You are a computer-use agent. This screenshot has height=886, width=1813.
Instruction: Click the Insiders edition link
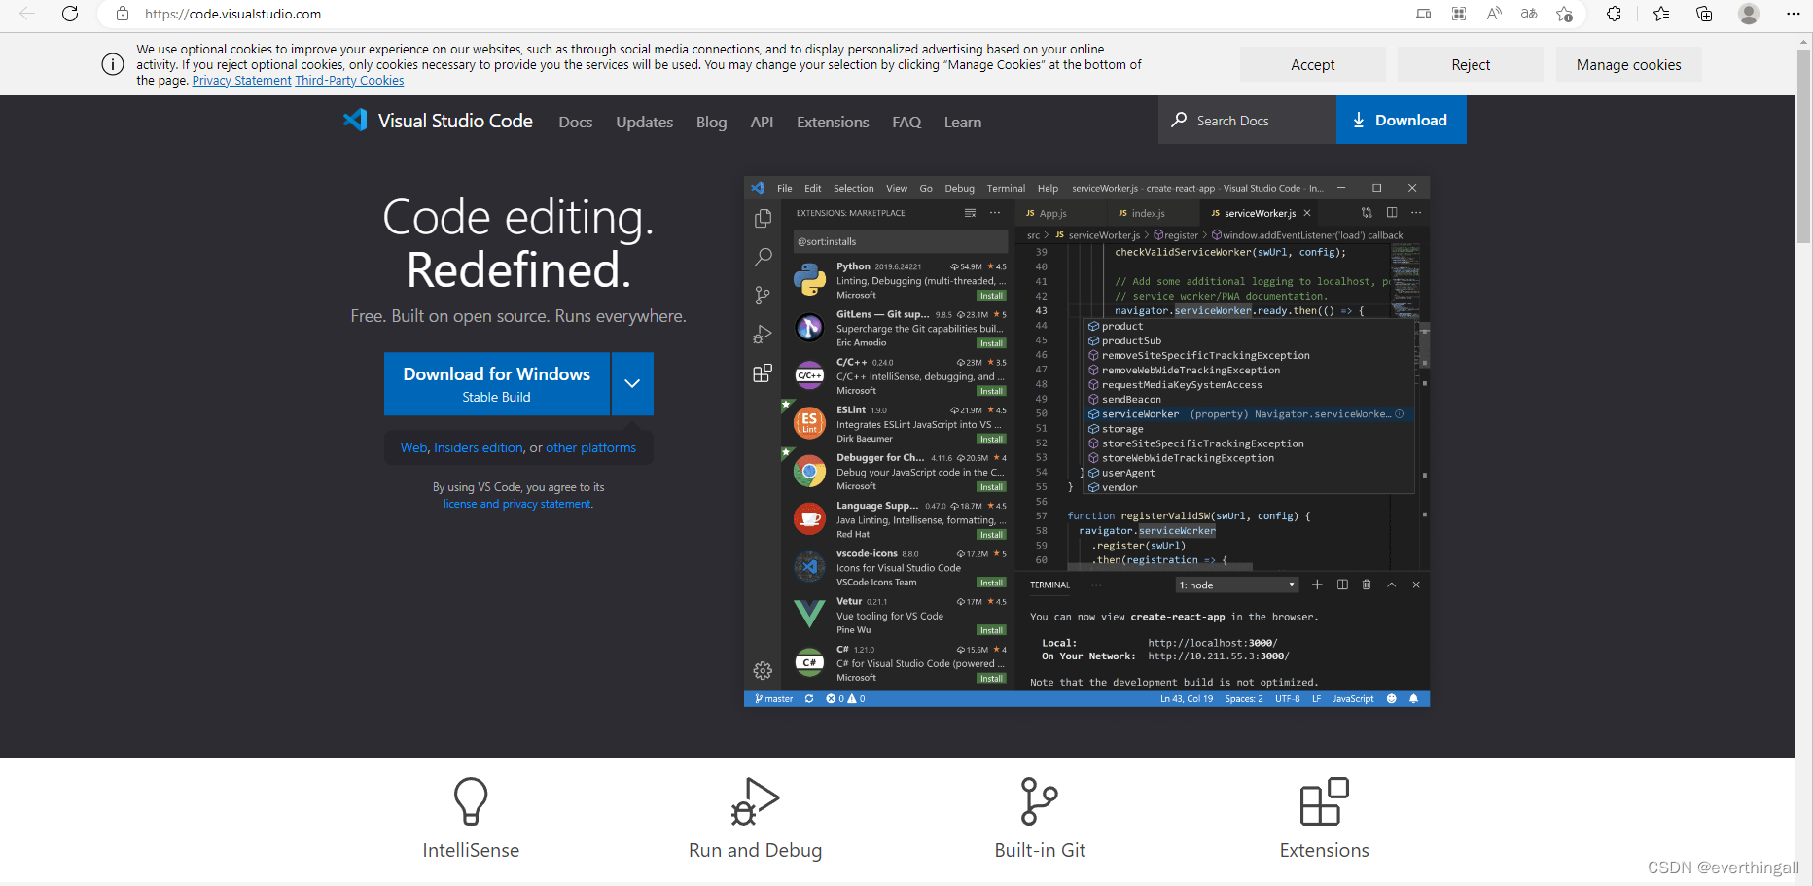click(479, 447)
